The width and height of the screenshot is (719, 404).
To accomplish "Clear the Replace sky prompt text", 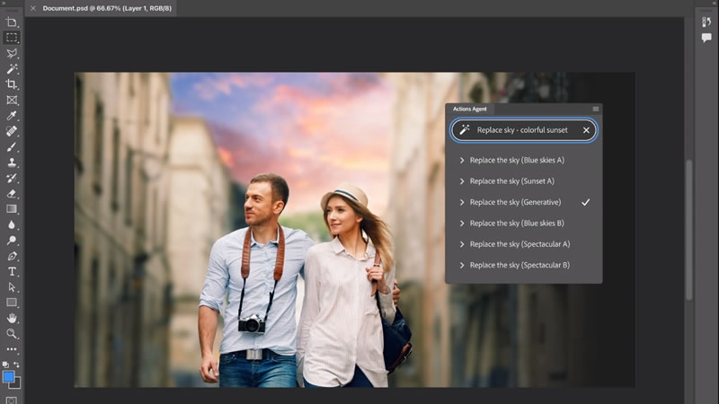I will click(586, 130).
